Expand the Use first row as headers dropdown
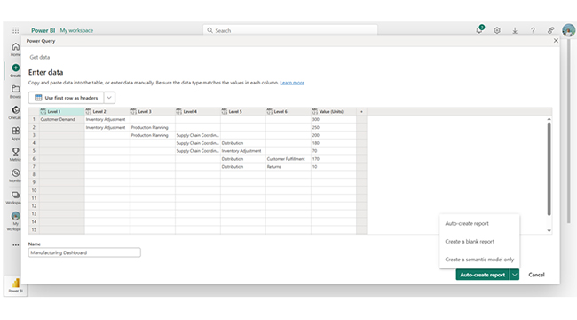Screen dimensions: 577x320 (x=109, y=98)
